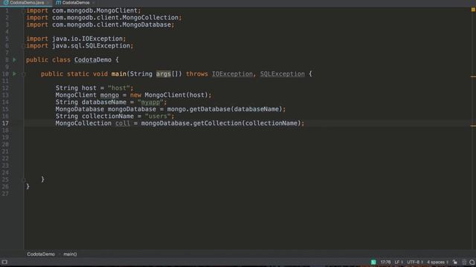Click the "host" string literal on line 12
The height and width of the screenshot is (267, 476).
119,88
